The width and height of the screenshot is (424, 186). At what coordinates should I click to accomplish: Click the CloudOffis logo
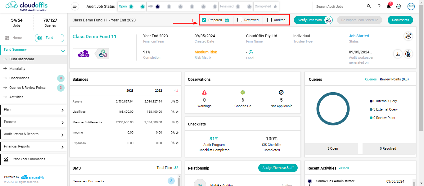pos(27,6)
